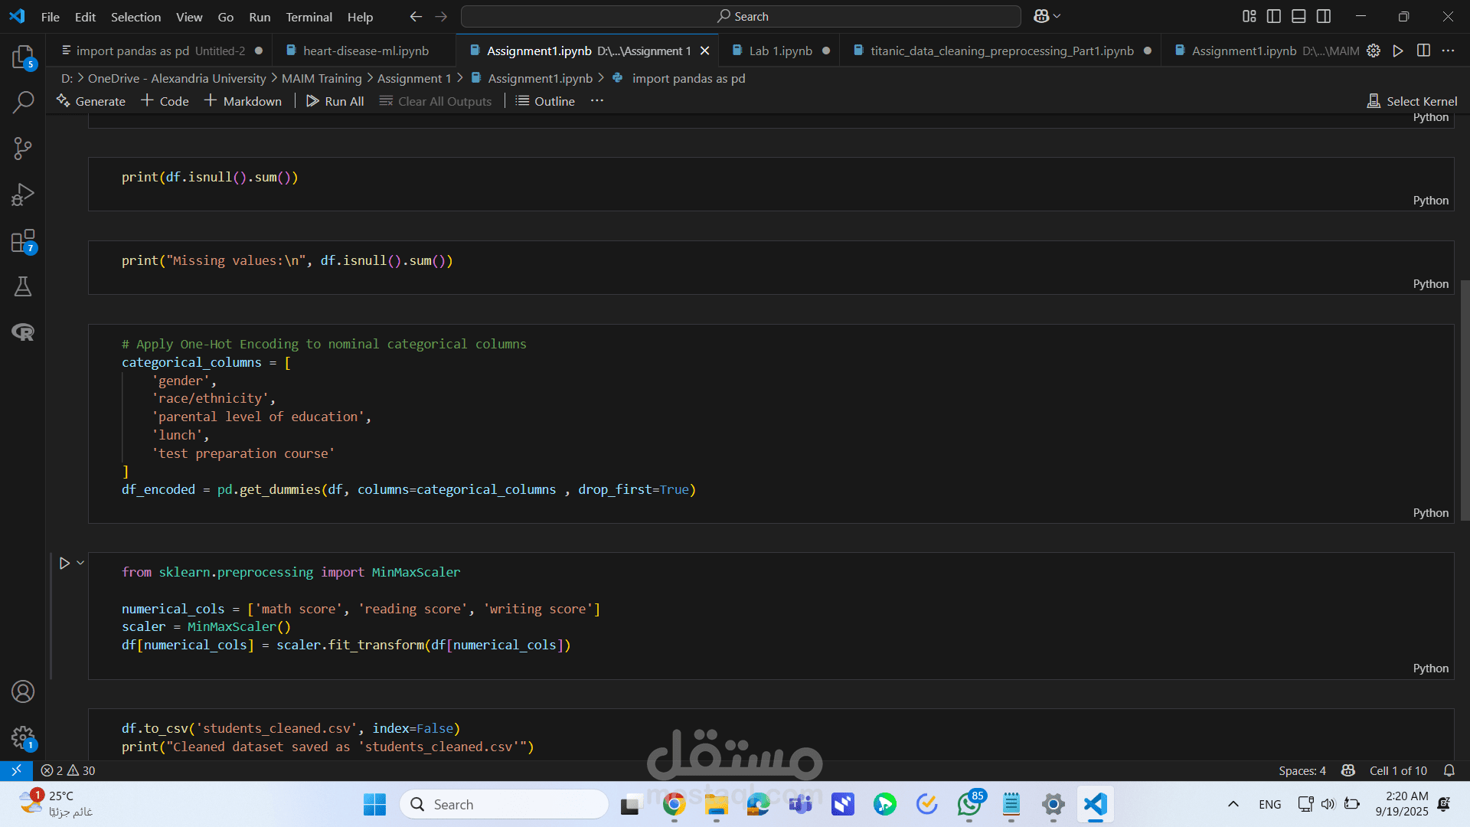Image resolution: width=1470 pixels, height=827 pixels.
Task: Click Generate in notebook toolbar
Action: click(x=91, y=101)
